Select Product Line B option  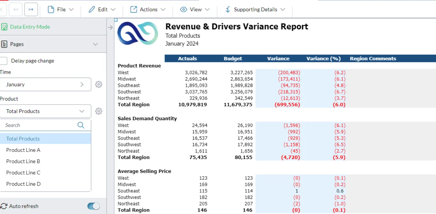coord(45,161)
